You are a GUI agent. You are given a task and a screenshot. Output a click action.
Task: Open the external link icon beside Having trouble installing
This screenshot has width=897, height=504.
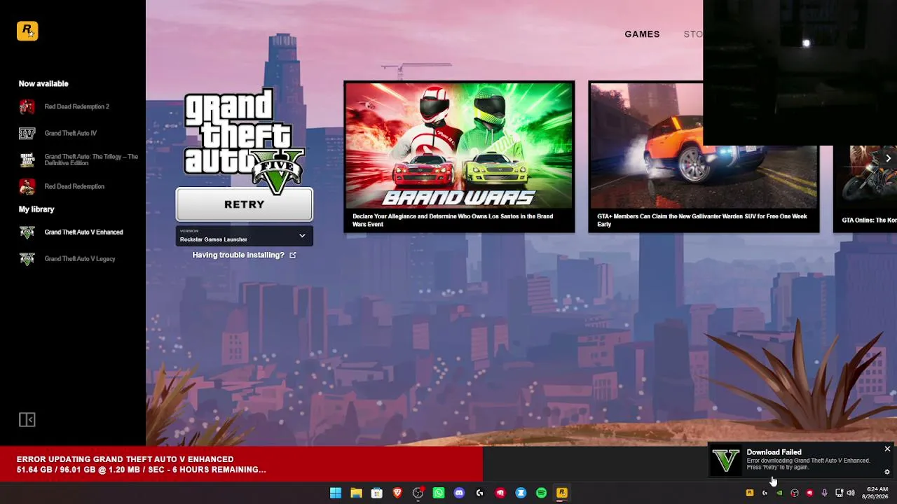coord(293,255)
